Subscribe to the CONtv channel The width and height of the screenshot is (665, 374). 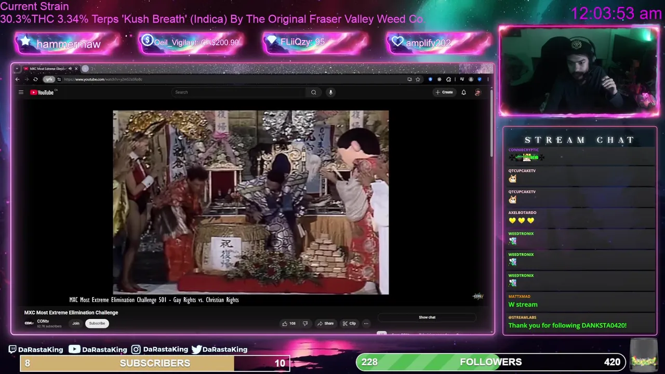97,324
